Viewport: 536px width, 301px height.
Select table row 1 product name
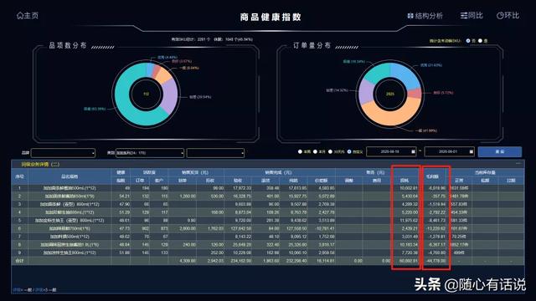(x=70, y=188)
